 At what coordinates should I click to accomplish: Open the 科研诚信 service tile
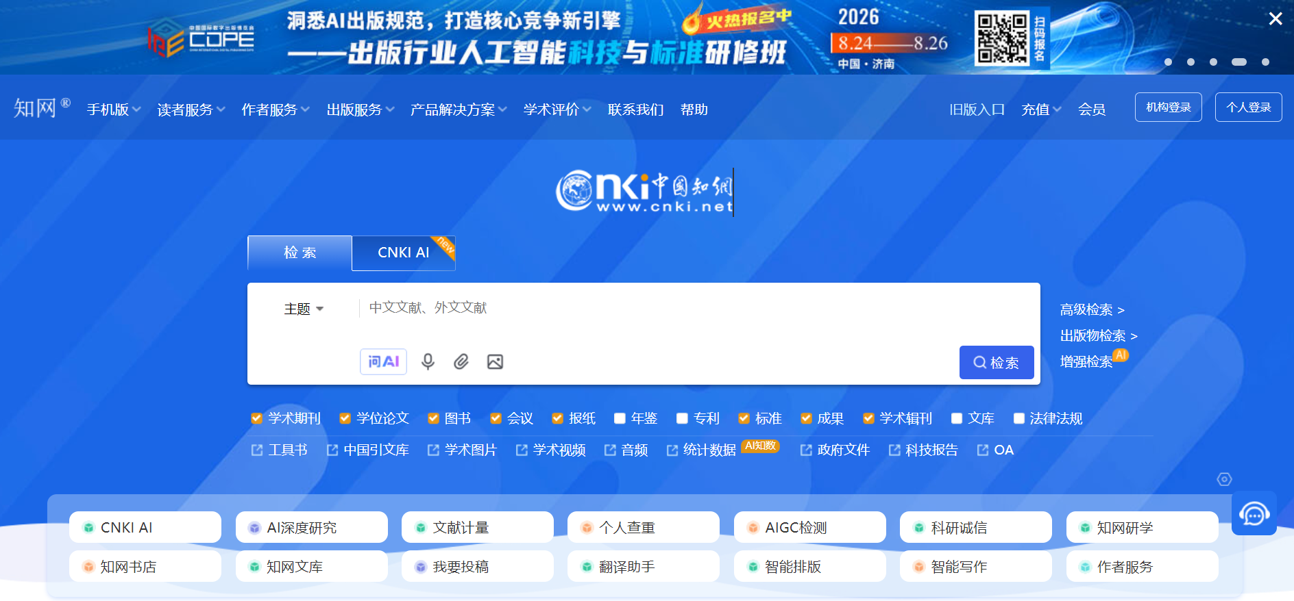click(x=976, y=527)
